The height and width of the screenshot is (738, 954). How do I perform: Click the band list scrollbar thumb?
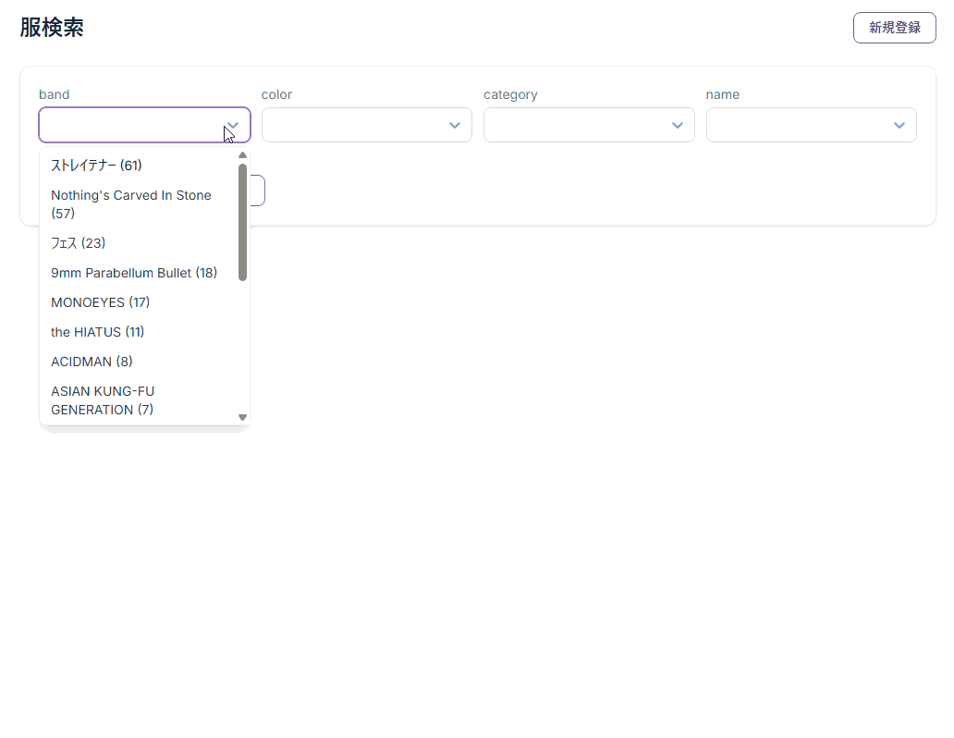[x=243, y=222]
